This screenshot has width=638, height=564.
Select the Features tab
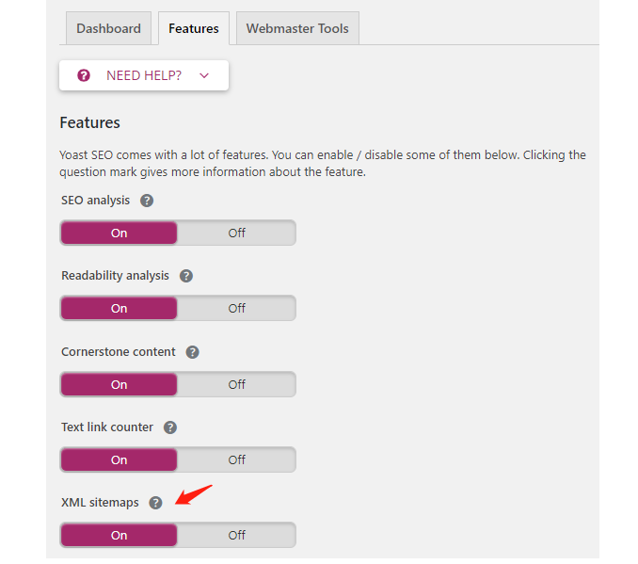[x=194, y=28]
